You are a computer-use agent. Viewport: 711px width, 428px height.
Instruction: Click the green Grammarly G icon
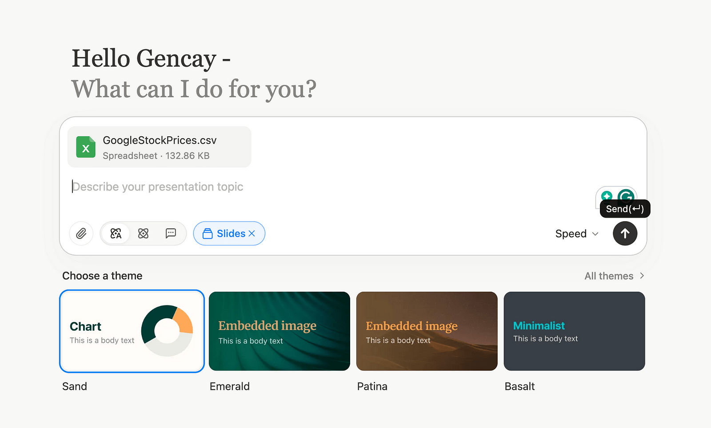coord(626,196)
